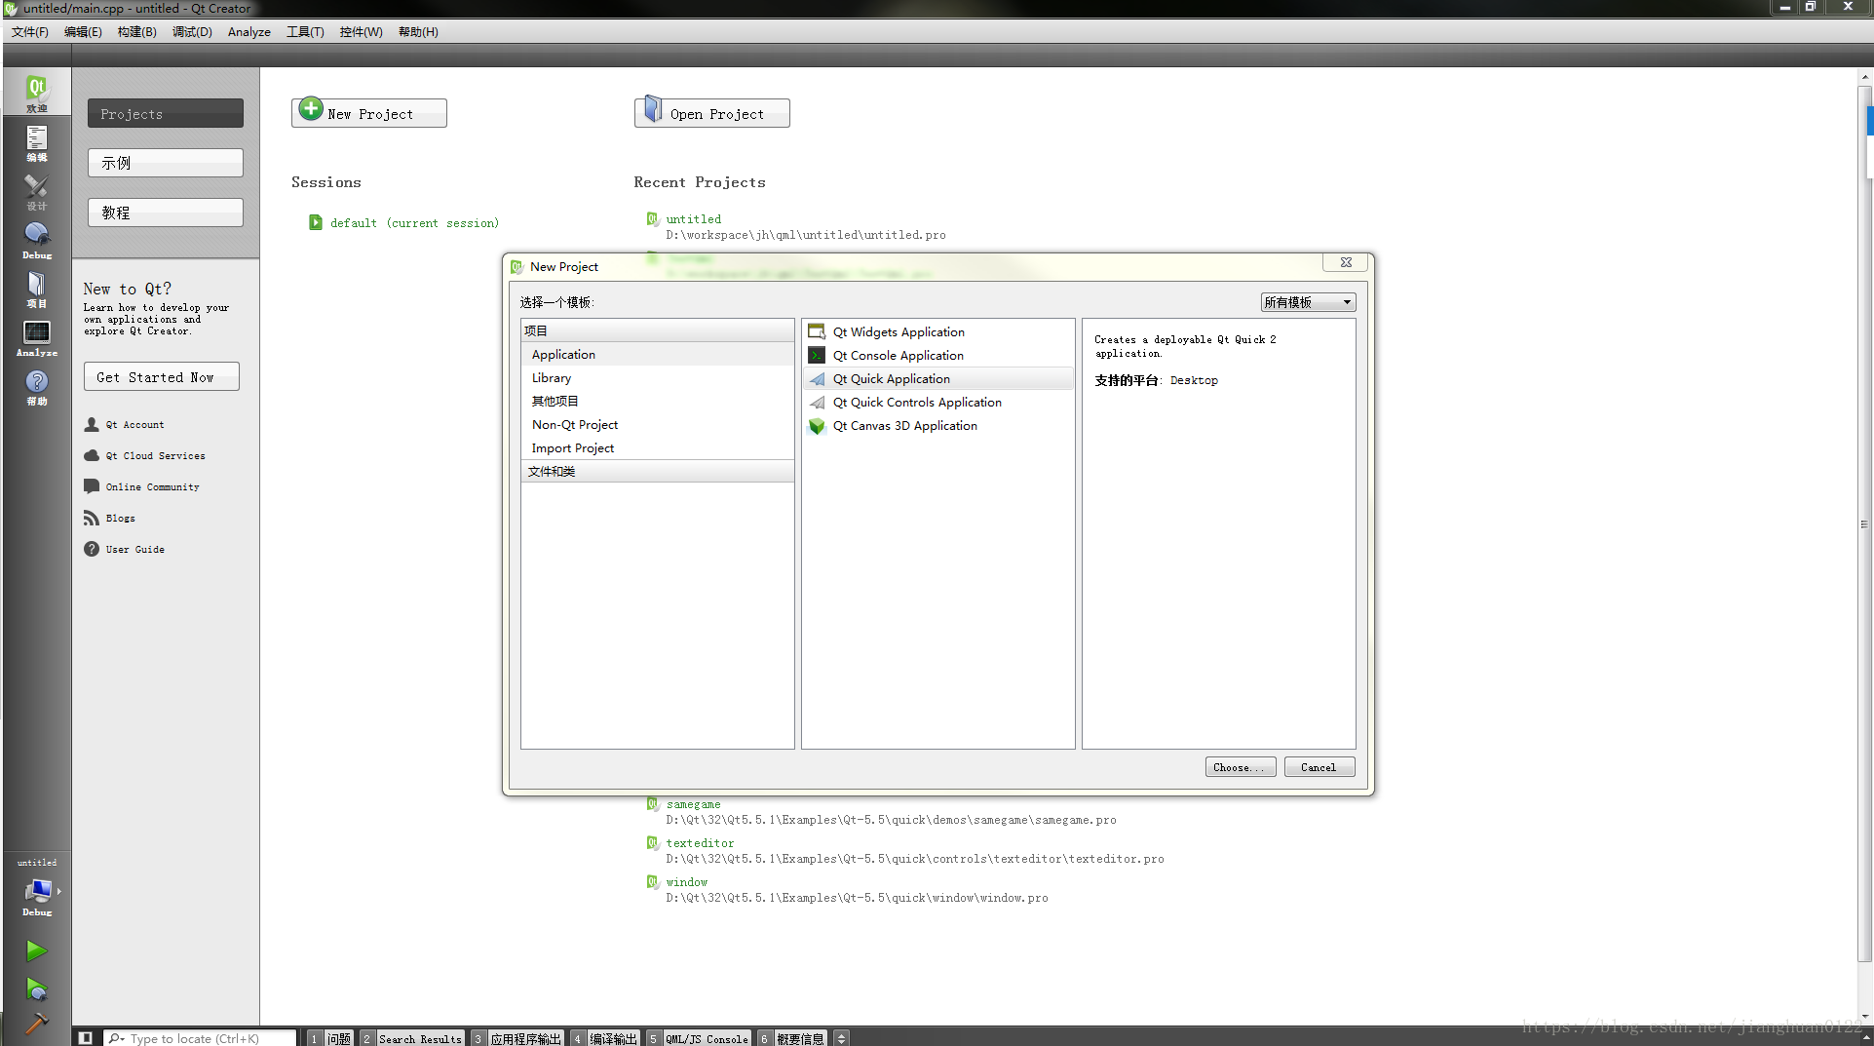Open the default current session link
This screenshot has width=1874, height=1046.
pyautogui.click(x=415, y=223)
